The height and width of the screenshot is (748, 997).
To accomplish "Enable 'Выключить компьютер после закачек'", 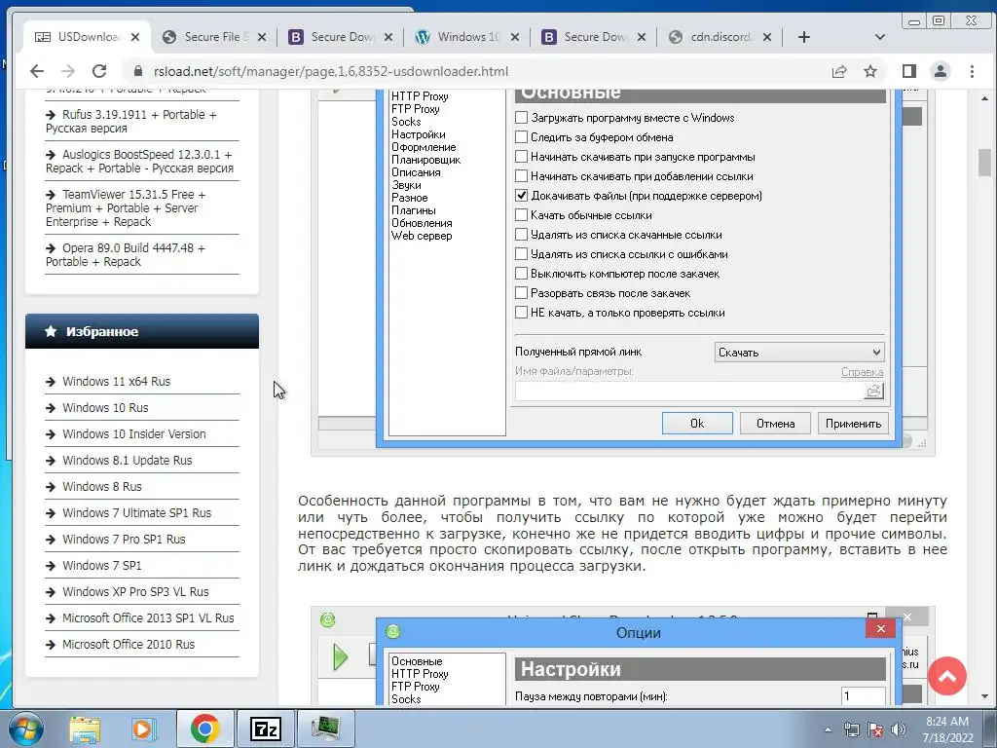I will click(x=522, y=274).
